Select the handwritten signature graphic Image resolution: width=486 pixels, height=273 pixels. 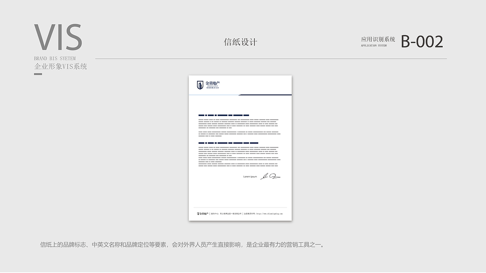[x=271, y=176]
